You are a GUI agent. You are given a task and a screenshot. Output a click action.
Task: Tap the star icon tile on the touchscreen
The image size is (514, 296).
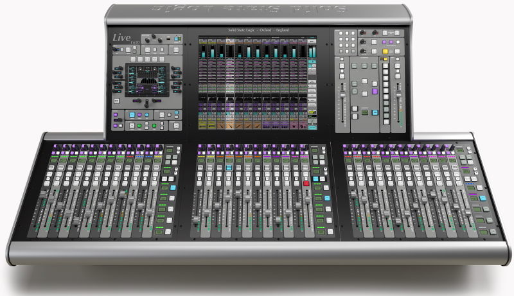click(x=294, y=126)
